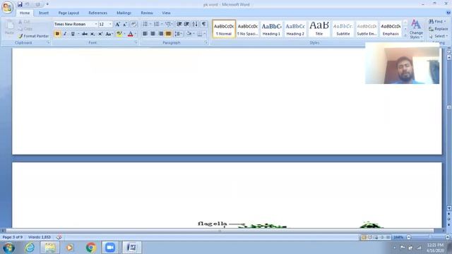Screen dimensions: 452x254
Task: Click the Bullets list icon
Action: pyautogui.click(x=145, y=24)
